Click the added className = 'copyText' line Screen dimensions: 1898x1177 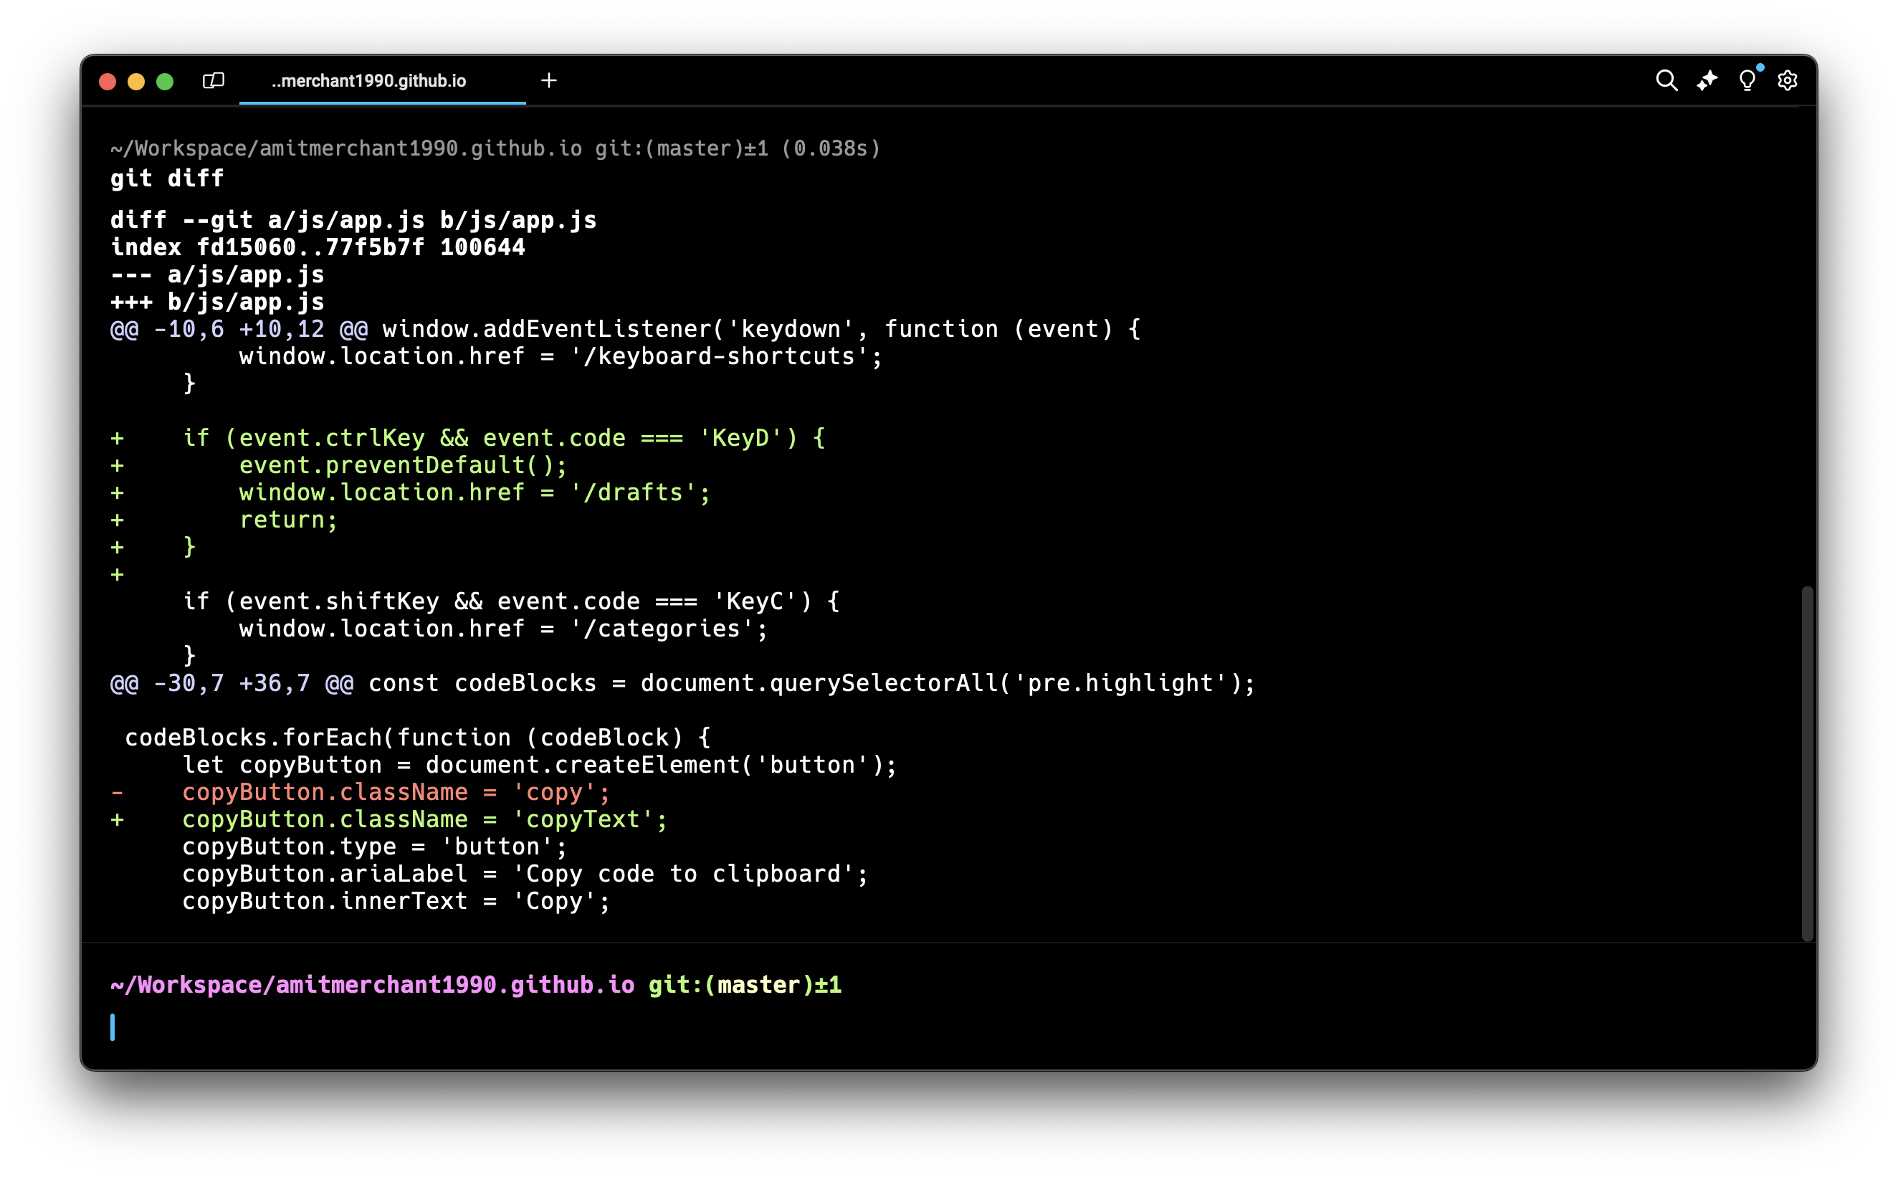388,820
